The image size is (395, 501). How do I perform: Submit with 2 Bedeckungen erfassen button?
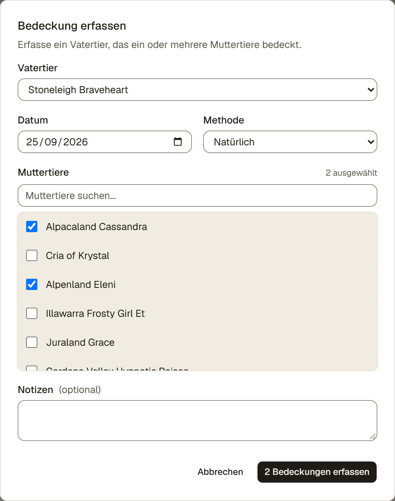(317, 472)
